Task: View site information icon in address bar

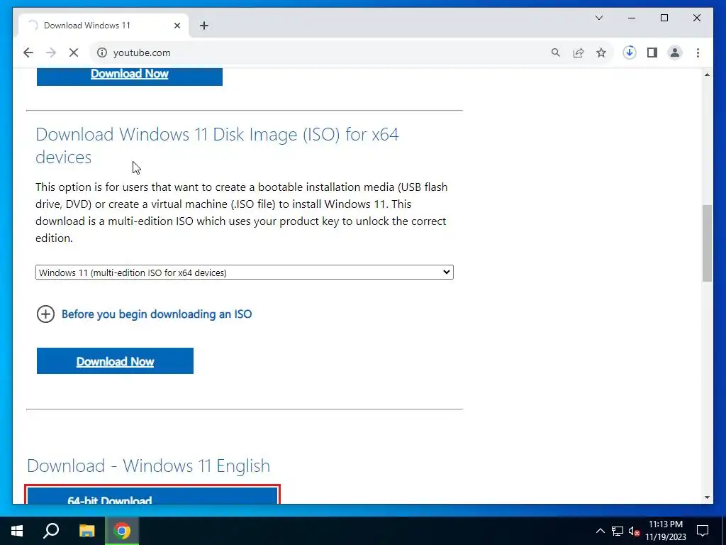Action: (x=102, y=53)
